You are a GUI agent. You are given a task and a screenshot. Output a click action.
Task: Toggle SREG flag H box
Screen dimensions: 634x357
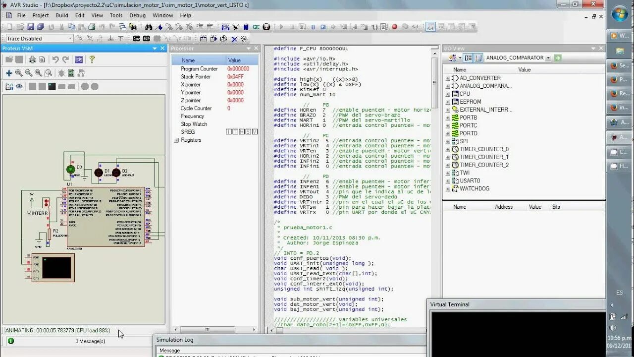click(x=242, y=132)
